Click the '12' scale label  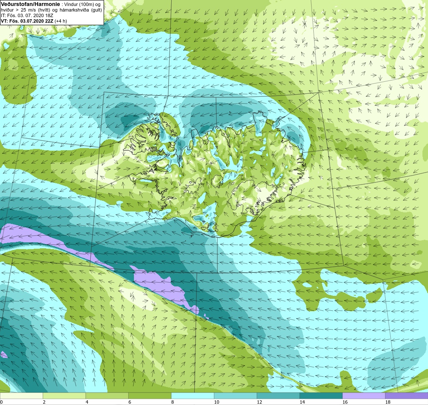pyautogui.click(x=259, y=402)
